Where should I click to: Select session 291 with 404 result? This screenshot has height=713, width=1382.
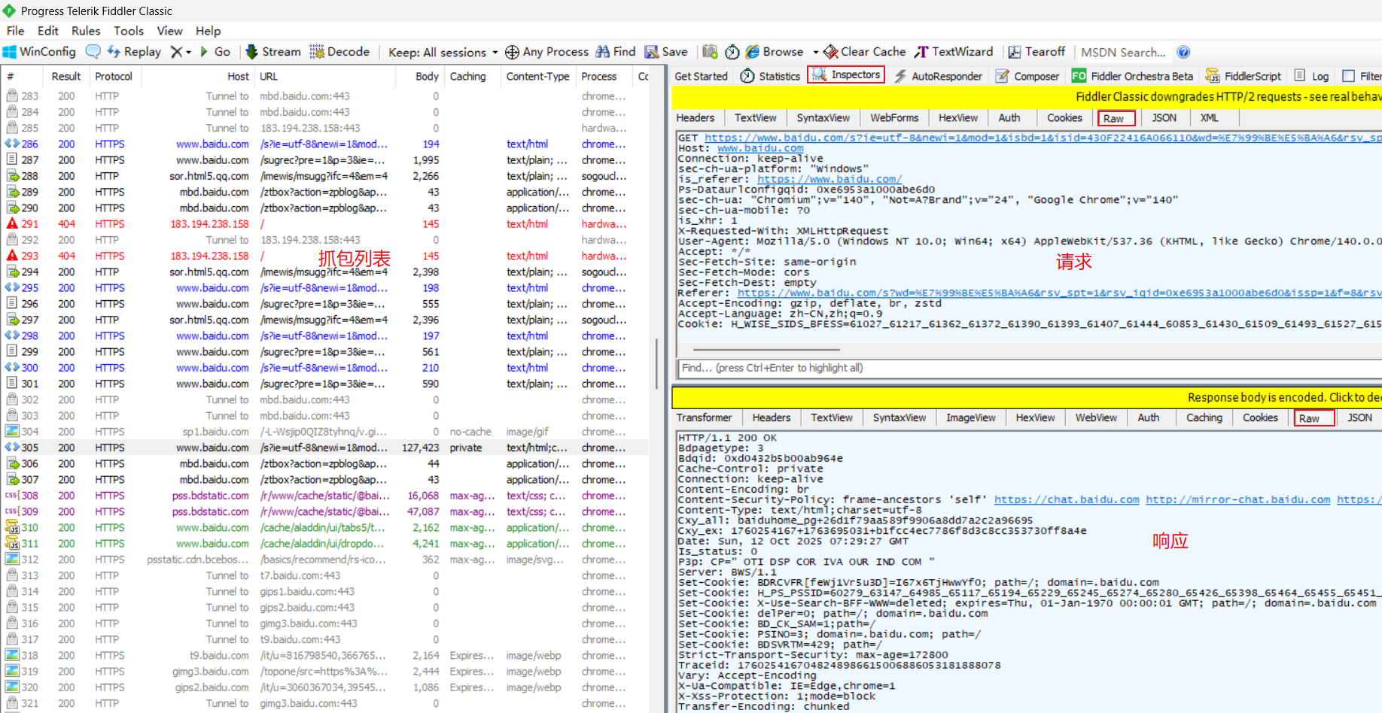tap(325, 224)
